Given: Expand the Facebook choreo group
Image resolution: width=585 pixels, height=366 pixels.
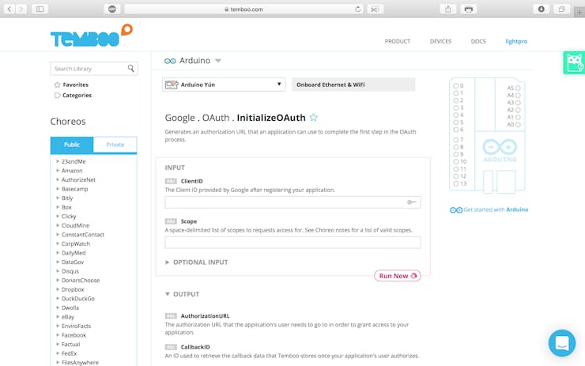Looking at the screenshot, I should [x=58, y=335].
